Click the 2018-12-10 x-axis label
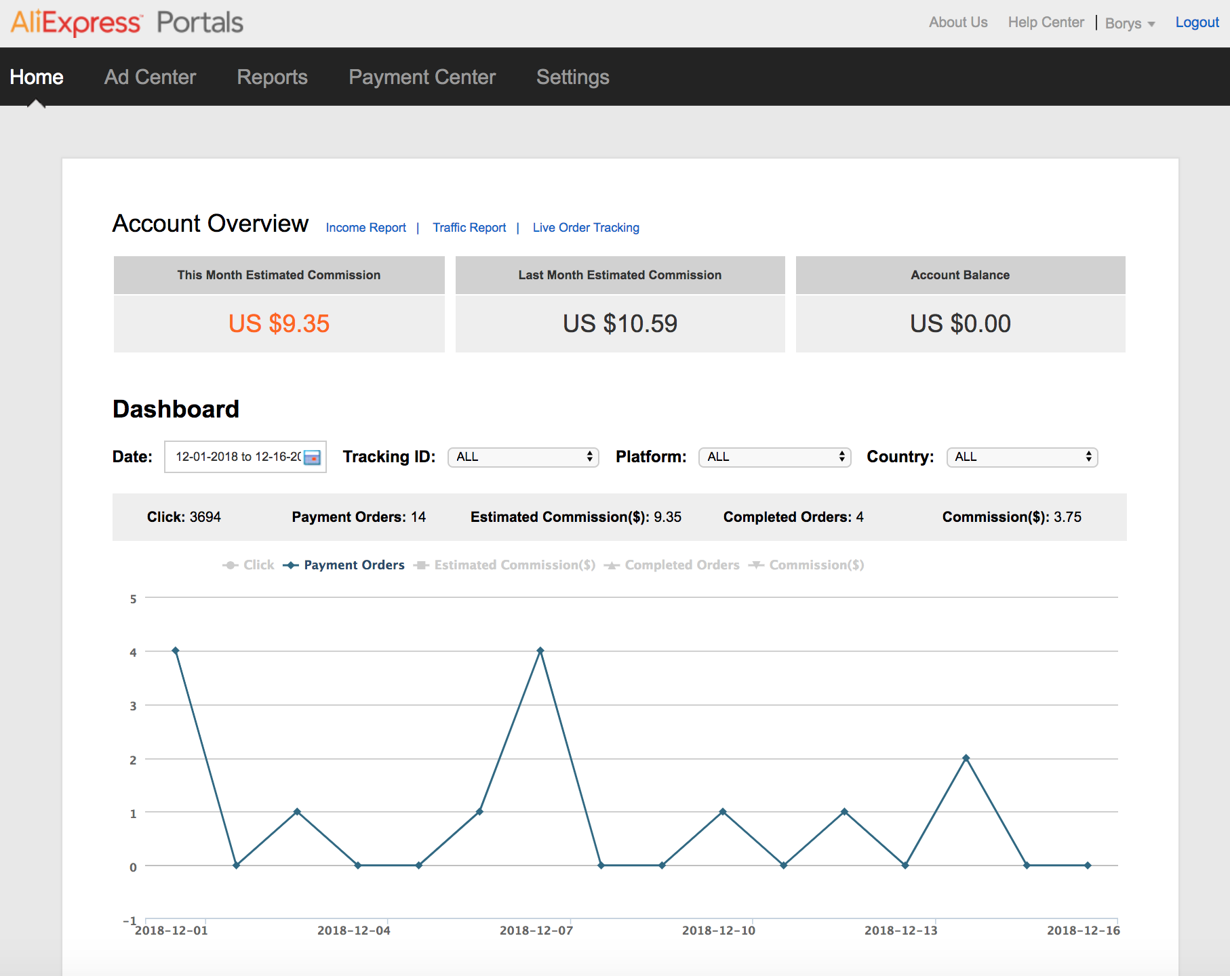This screenshot has height=976, width=1230. 719,931
